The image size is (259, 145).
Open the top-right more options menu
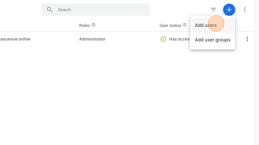pos(245,10)
